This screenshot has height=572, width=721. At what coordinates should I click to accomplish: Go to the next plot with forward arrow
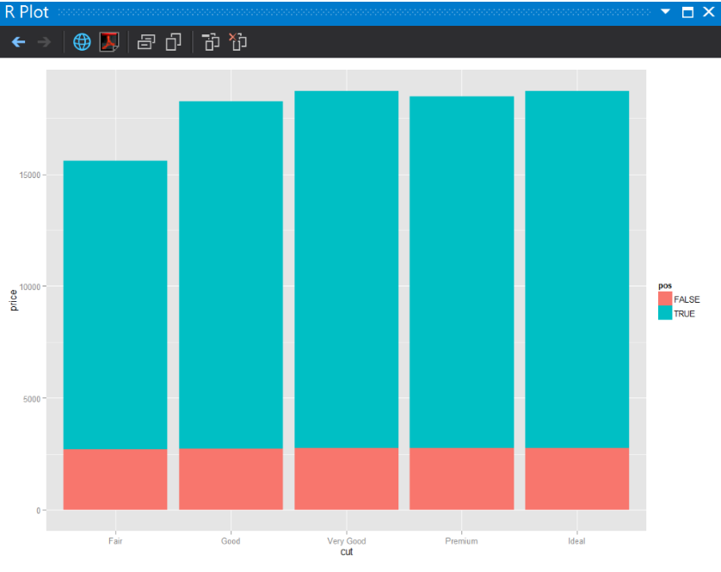point(45,42)
